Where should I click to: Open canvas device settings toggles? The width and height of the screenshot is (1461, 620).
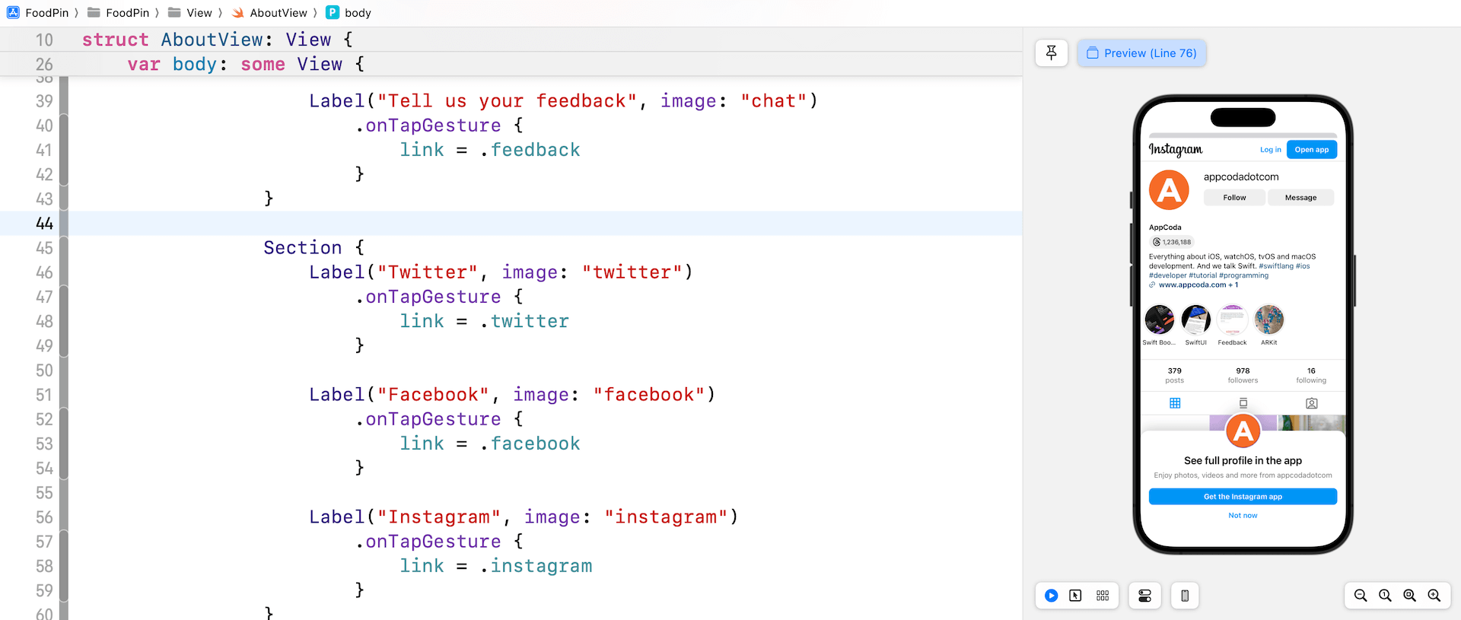(x=1144, y=596)
